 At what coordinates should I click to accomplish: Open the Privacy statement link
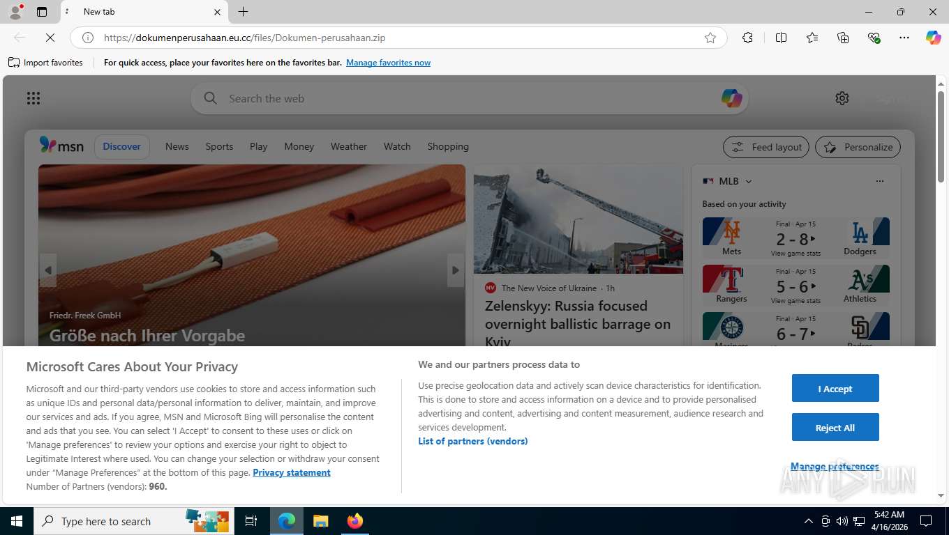click(x=292, y=472)
